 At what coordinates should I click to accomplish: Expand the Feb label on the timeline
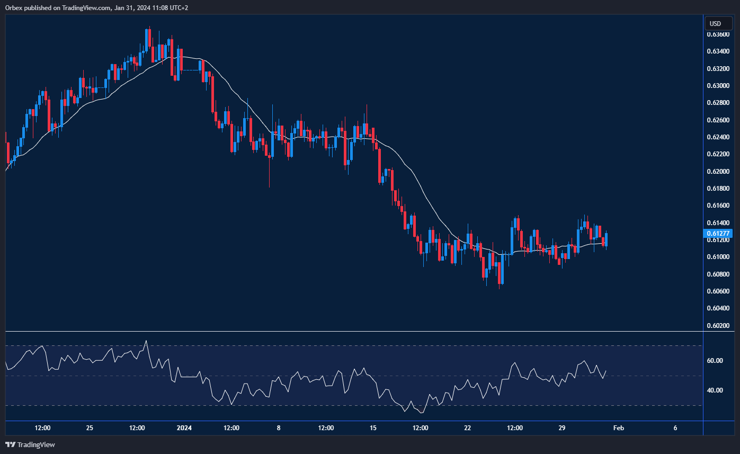coord(619,428)
